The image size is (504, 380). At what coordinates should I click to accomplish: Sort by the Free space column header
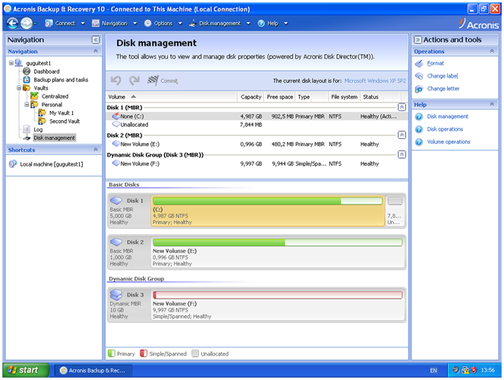click(x=279, y=97)
